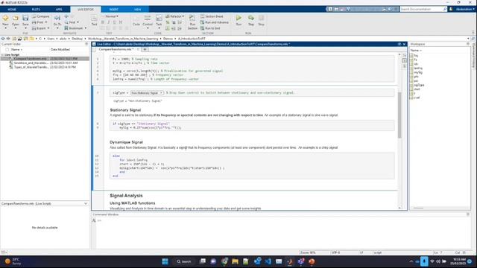
Task: Click the Text insert icon
Action: [x=95, y=19]
